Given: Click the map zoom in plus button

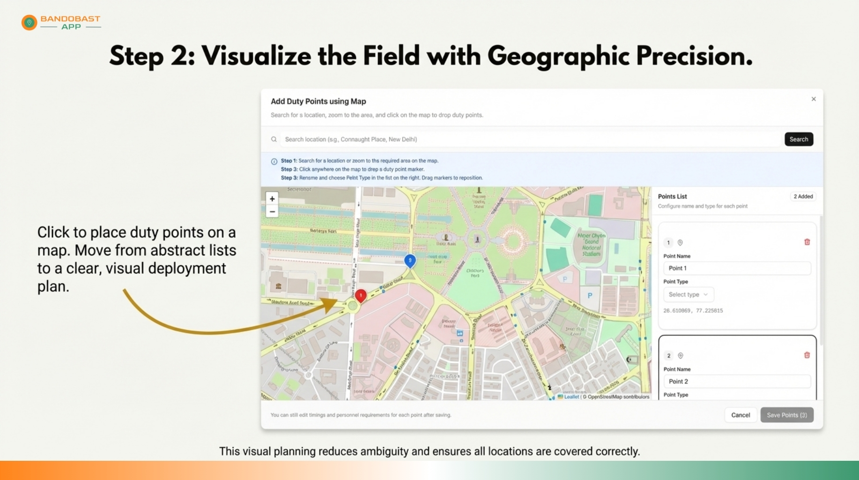Looking at the screenshot, I should pos(272,199).
